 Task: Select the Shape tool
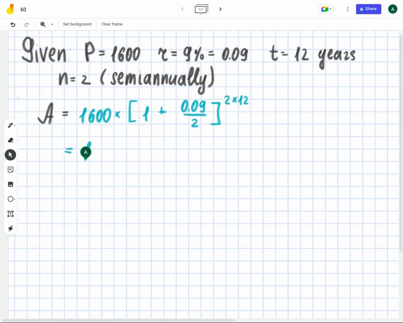pos(11,199)
